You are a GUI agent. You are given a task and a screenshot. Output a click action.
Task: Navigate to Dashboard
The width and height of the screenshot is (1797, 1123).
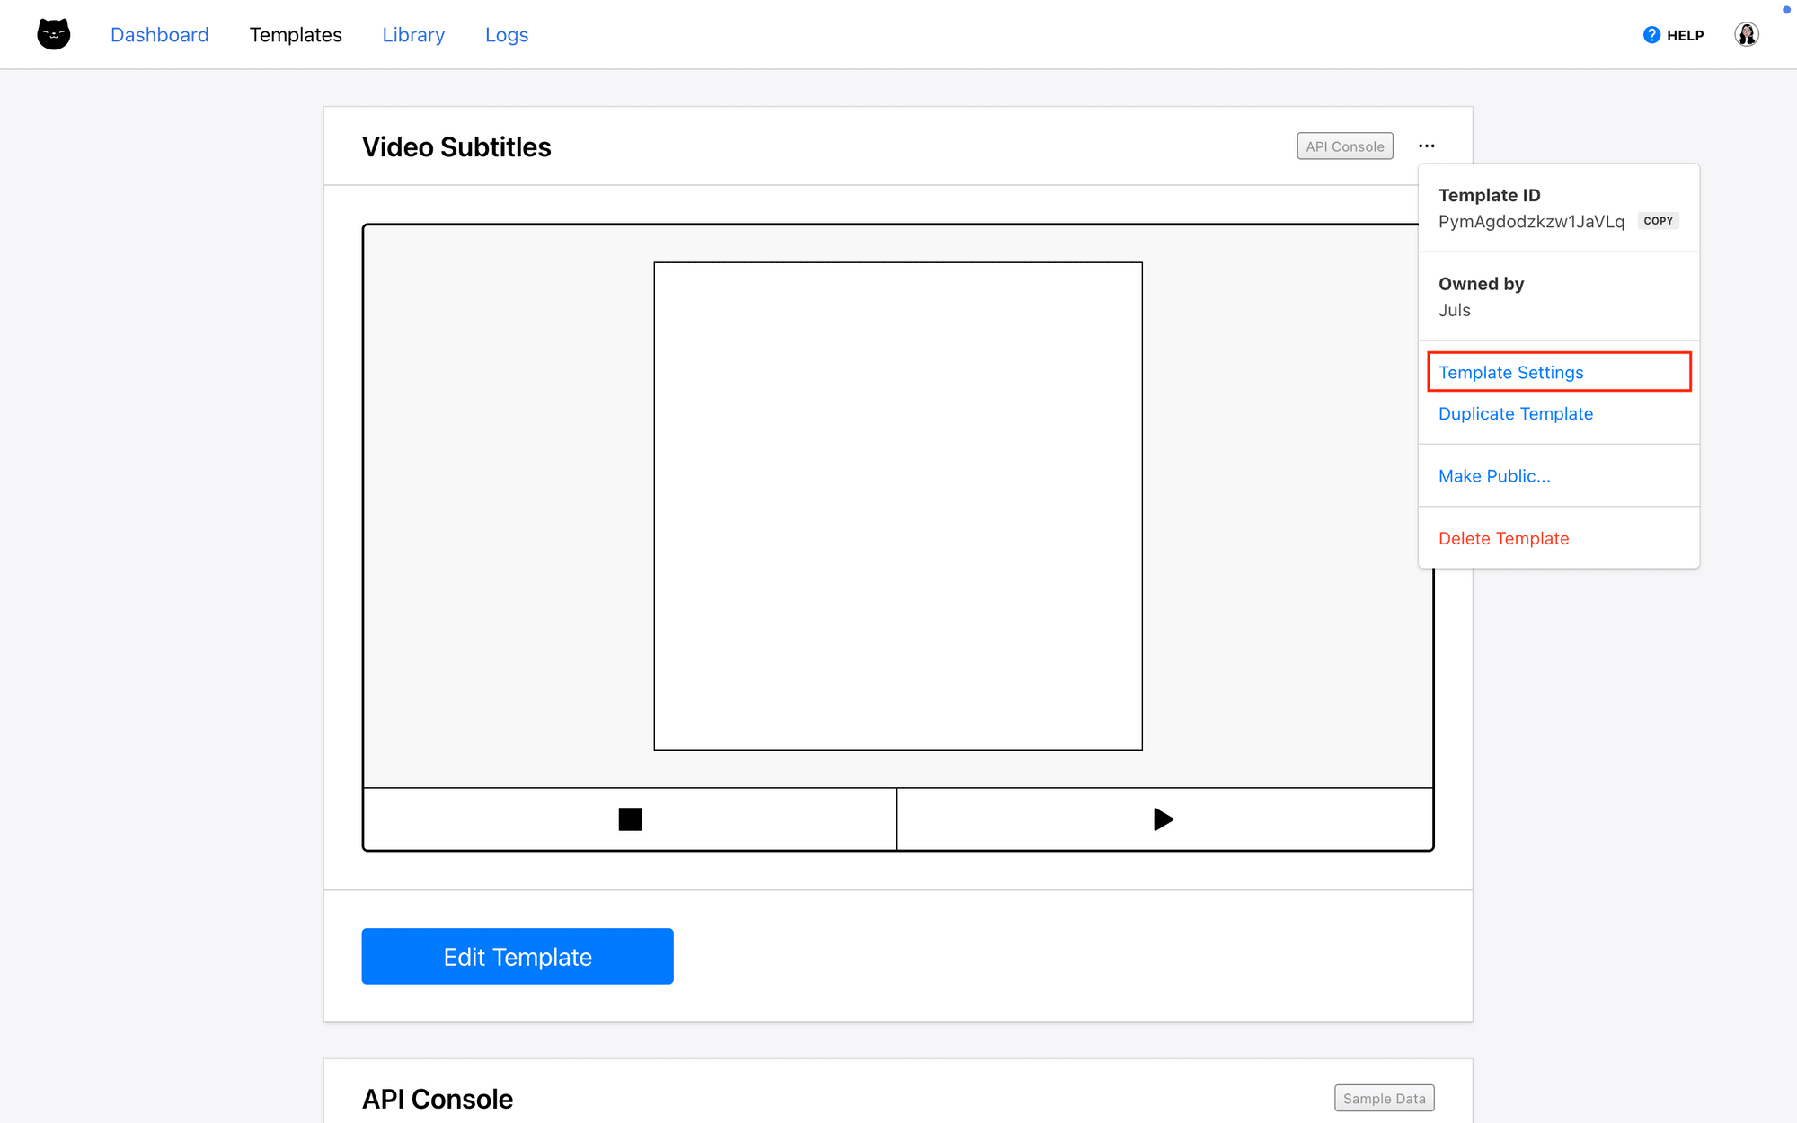[x=159, y=34]
